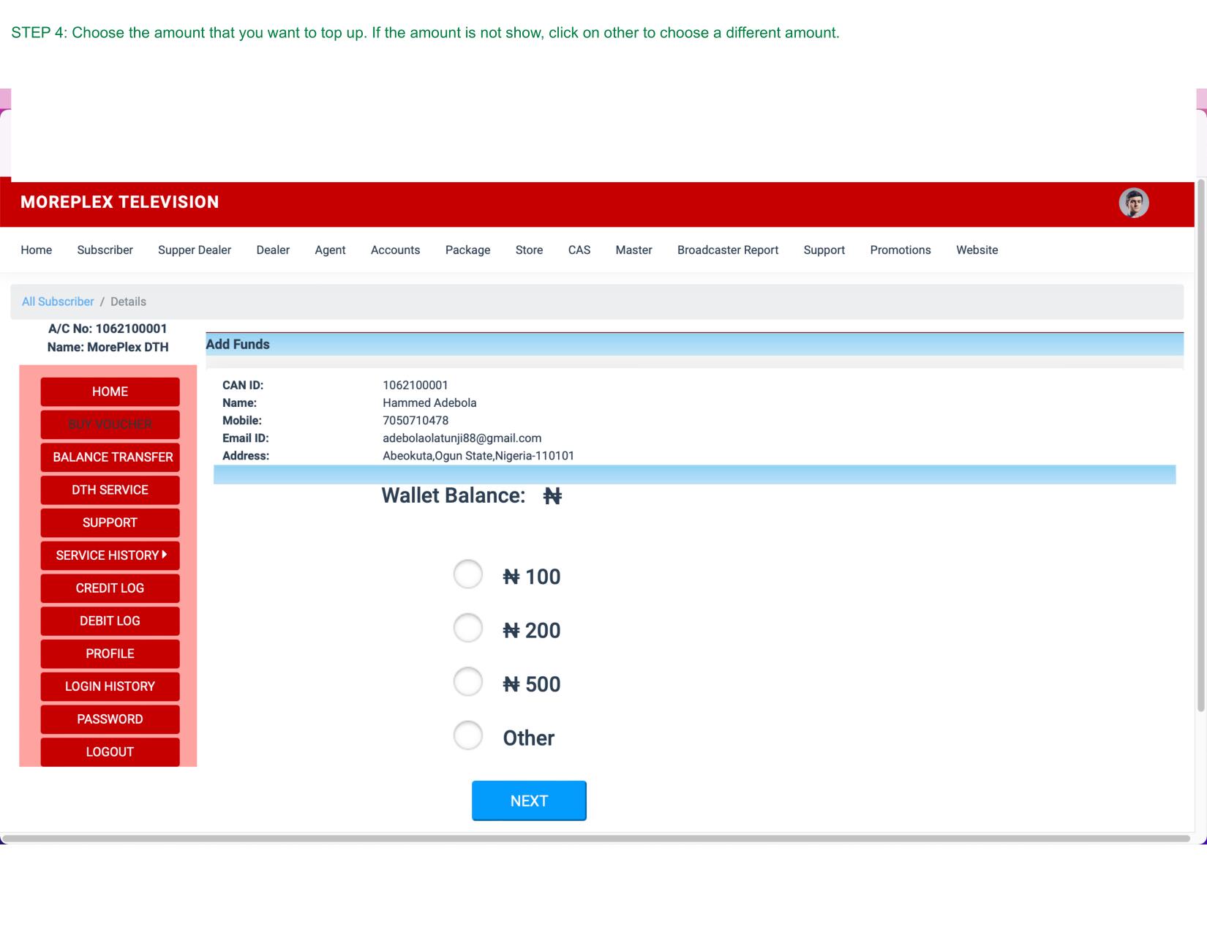Open the PROFILE sidebar button
Image resolution: width=1207 pixels, height=933 pixels.
pos(110,653)
